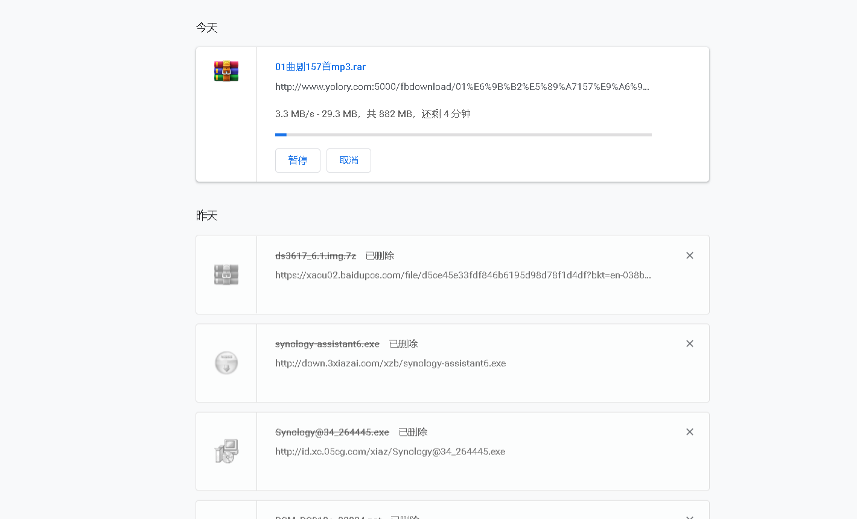The image size is (857, 519).
Task: Click the WinRAR icon of the downloading file
Action: [226, 71]
